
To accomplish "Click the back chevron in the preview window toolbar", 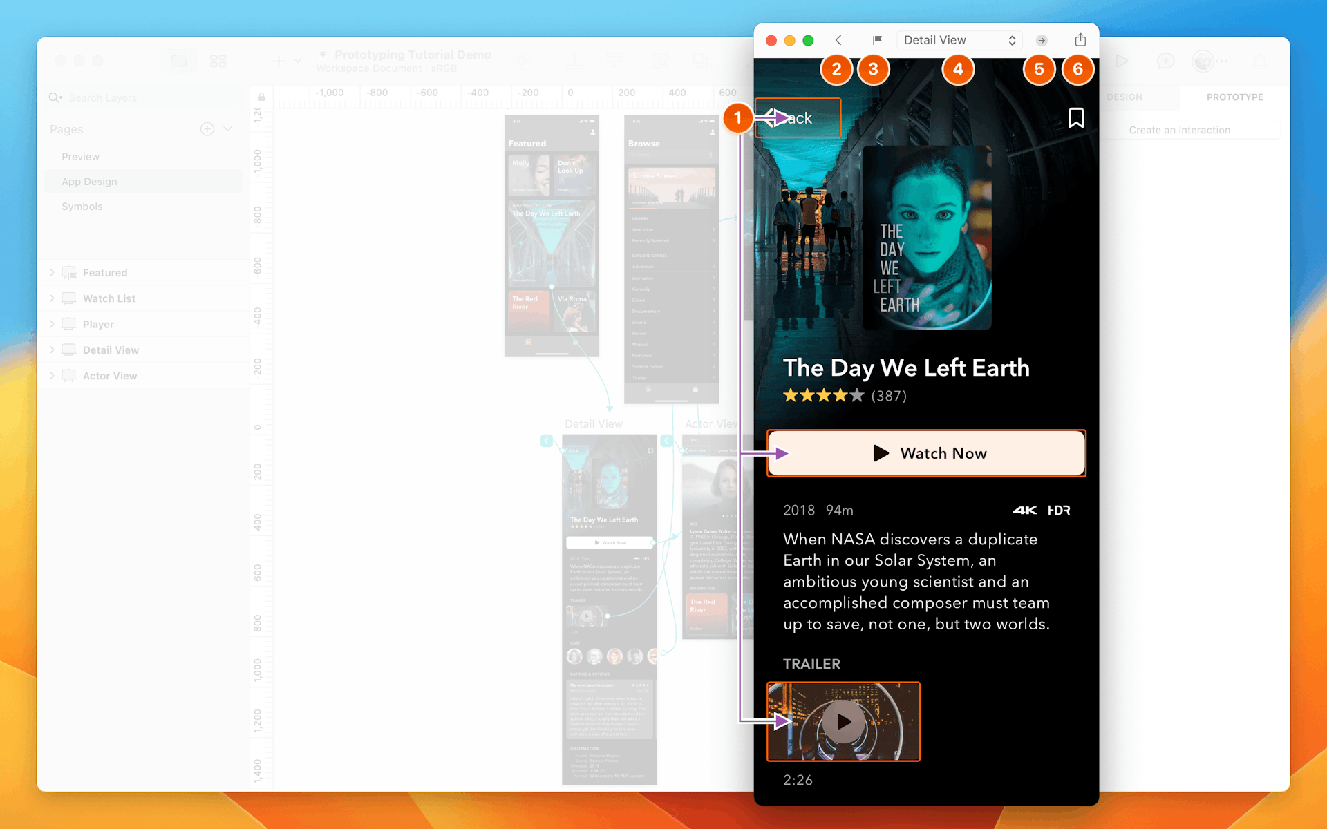I will [838, 40].
